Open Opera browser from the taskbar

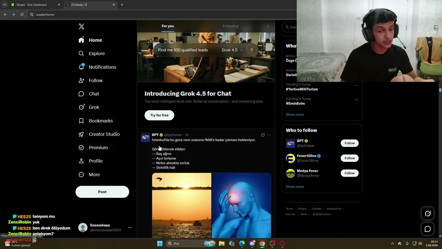282,243
